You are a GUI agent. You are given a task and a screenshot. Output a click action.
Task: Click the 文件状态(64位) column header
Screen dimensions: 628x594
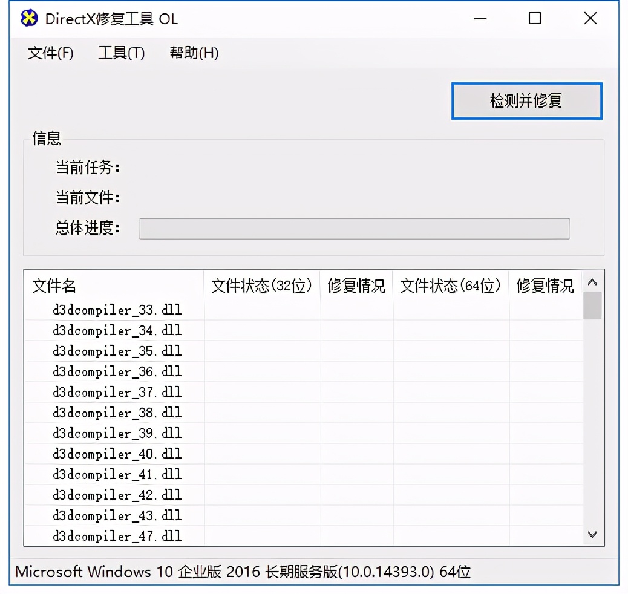coord(451,286)
